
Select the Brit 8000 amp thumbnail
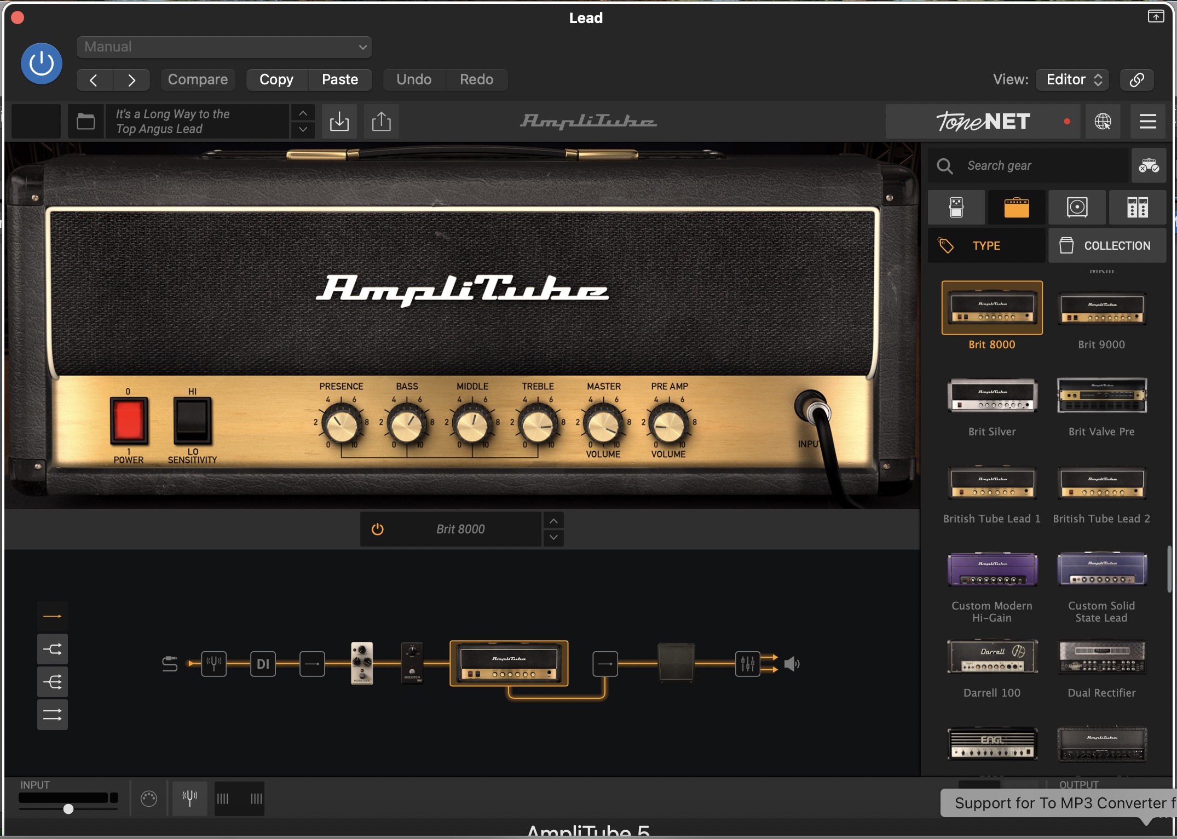coord(992,308)
